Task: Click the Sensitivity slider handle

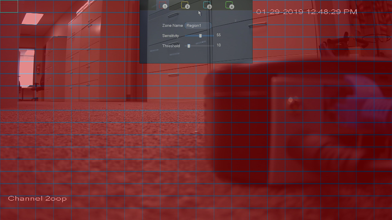Action: [x=201, y=36]
